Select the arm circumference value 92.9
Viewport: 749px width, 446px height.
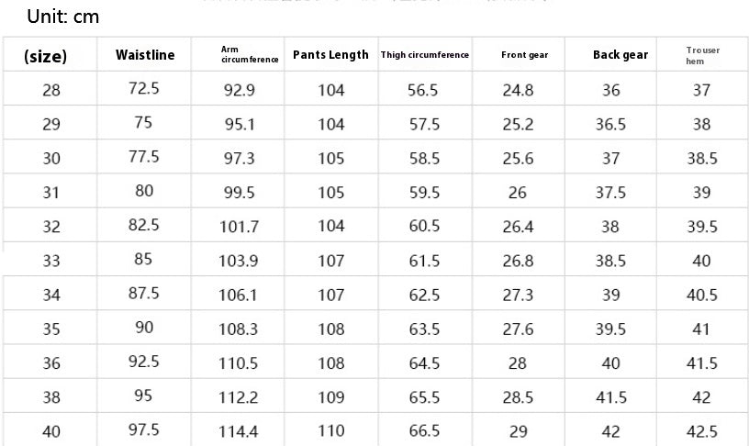click(239, 90)
